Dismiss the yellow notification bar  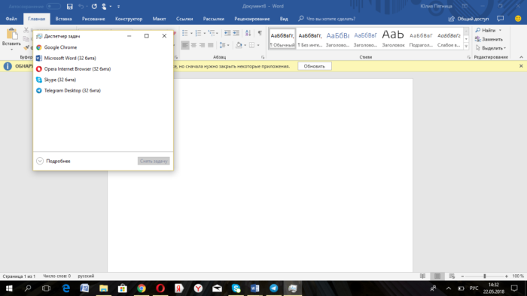click(x=521, y=66)
